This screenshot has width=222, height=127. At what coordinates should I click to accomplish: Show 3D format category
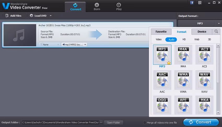point(209,39)
